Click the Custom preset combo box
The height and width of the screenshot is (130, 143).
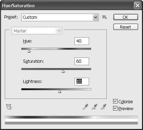tap(60, 17)
